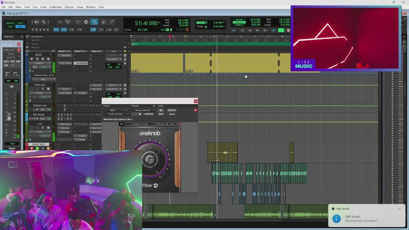409x230 pixels.
Task: Open the vox track mute view dropdown
Action: coord(40,132)
